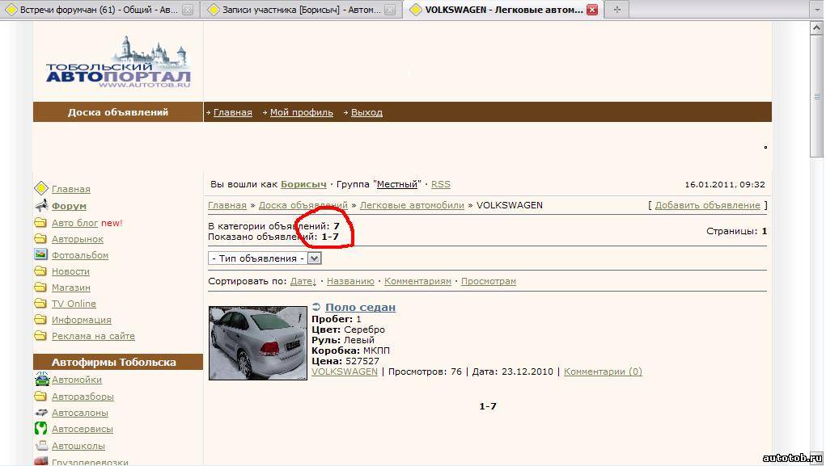Image resolution: width=826 pixels, height=466 pixels.
Task: Click the Местный group link
Action: tap(397, 184)
